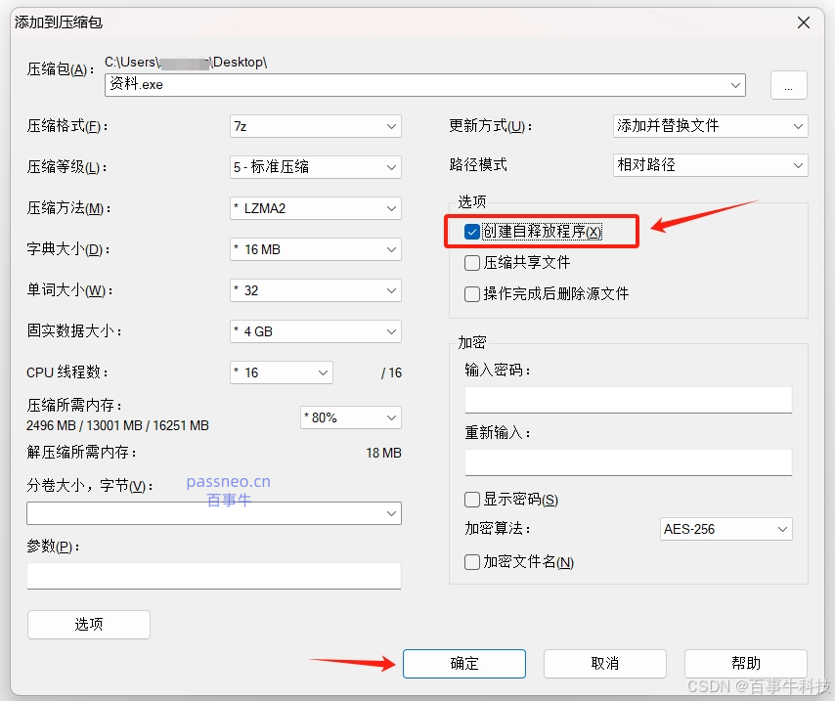Confirm with the 确定 button
Image resolution: width=835 pixels, height=701 pixels.
tap(464, 664)
